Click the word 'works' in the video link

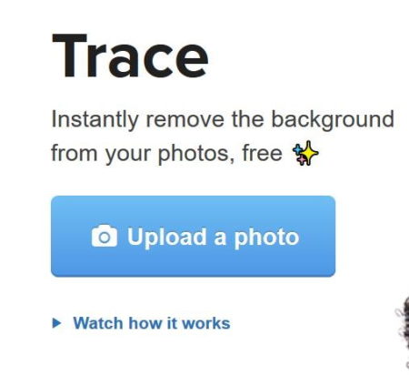[206, 323]
